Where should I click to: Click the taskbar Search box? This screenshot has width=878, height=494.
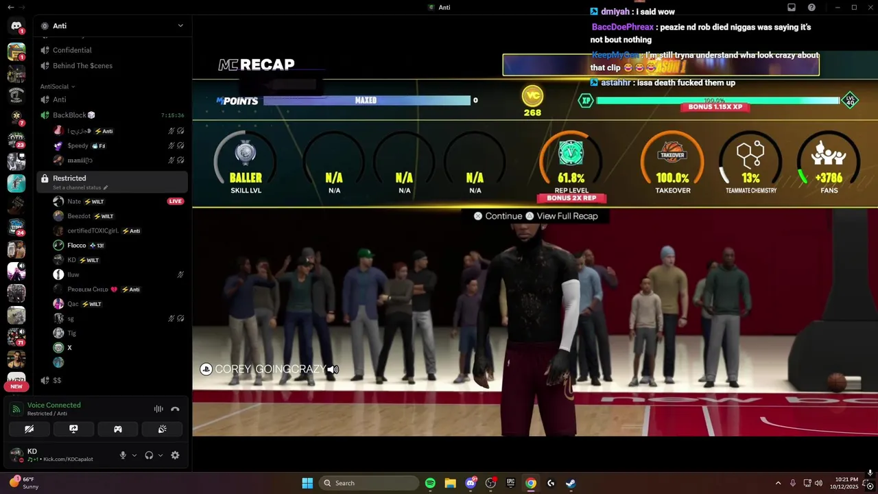[370, 483]
